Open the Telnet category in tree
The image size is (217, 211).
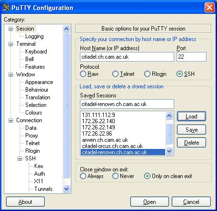pyautogui.click(x=32, y=143)
